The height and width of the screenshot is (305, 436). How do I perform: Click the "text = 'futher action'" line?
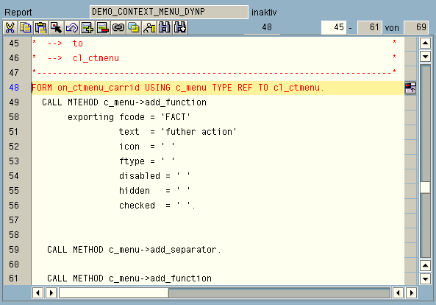[x=178, y=132]
